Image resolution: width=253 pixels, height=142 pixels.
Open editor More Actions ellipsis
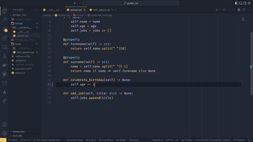(249, 10)
